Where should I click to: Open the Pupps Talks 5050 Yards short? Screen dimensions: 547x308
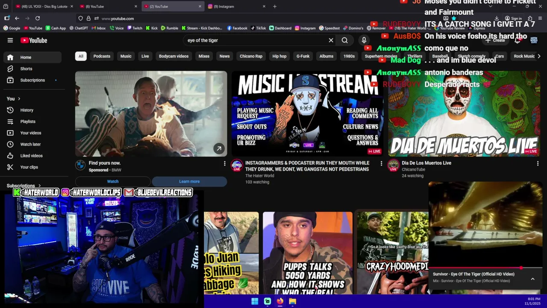point(308,253)
